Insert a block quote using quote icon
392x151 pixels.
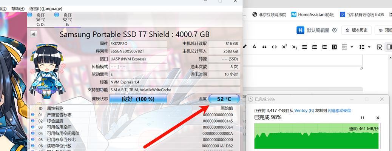pos(264,47)
